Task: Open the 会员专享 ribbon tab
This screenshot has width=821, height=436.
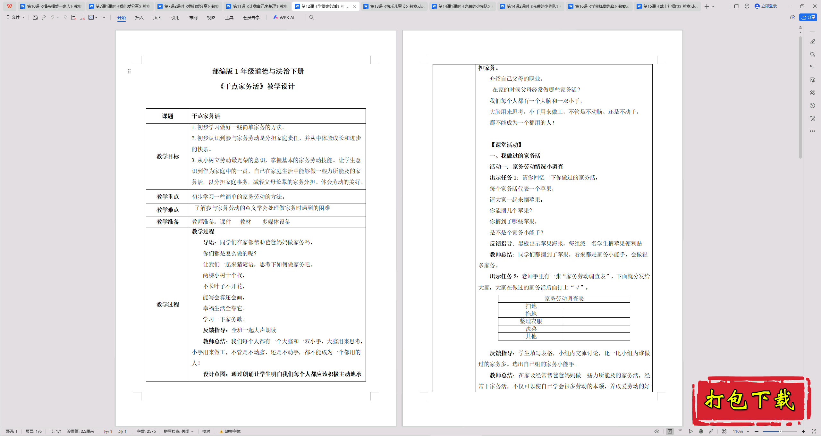Action: point(251,18)
